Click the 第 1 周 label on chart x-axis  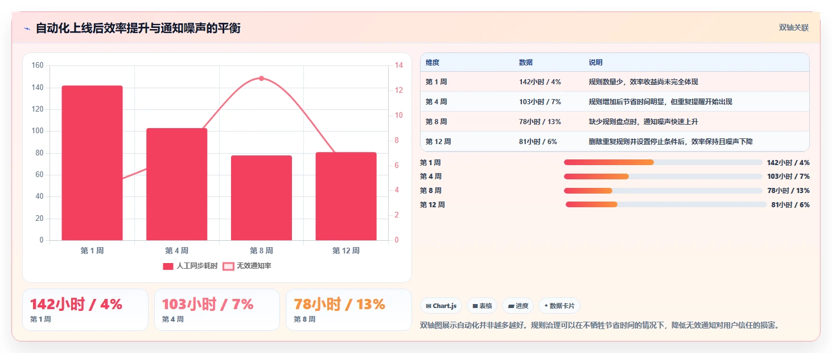coord(92,251)
